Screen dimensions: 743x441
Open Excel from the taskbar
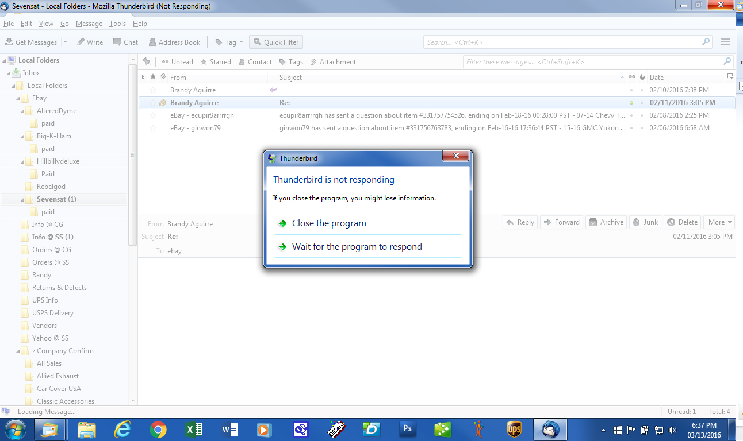coord(194,429)
